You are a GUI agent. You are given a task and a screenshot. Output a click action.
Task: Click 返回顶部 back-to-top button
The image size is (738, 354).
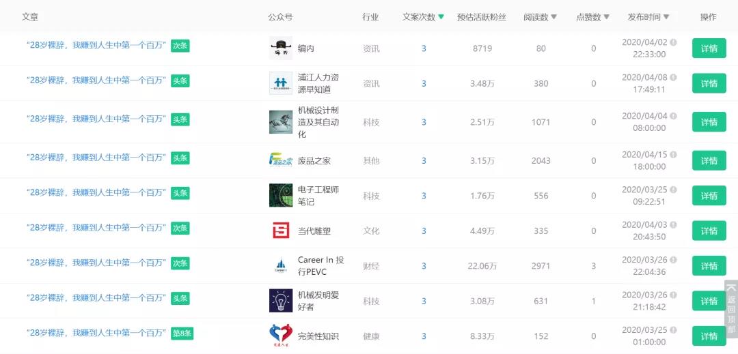[x=731, y=309]
